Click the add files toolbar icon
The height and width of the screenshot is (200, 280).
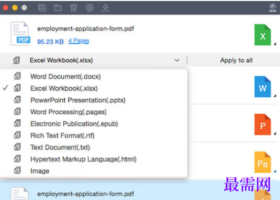tap(42, 8)
